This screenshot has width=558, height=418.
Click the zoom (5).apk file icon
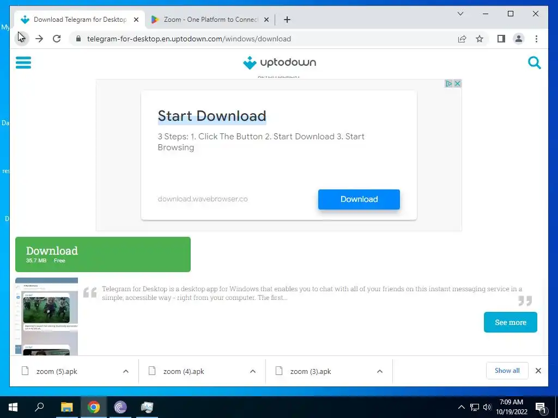click(25, 371)
